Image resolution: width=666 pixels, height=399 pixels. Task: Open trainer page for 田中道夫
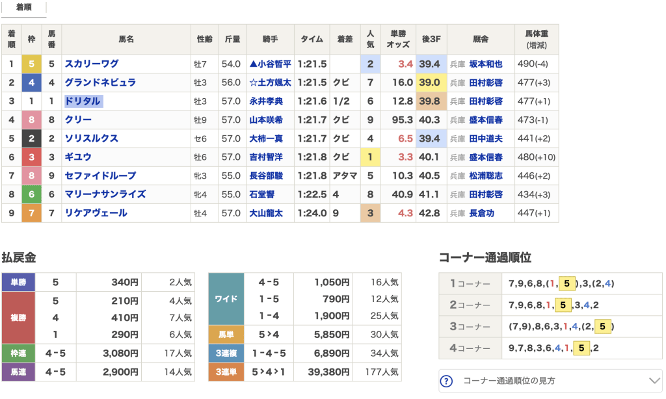(x=486, y=139)
